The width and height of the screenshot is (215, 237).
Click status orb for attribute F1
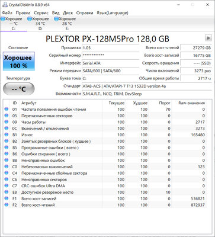[7, 198]
